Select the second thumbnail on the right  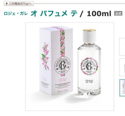(122, 67)
